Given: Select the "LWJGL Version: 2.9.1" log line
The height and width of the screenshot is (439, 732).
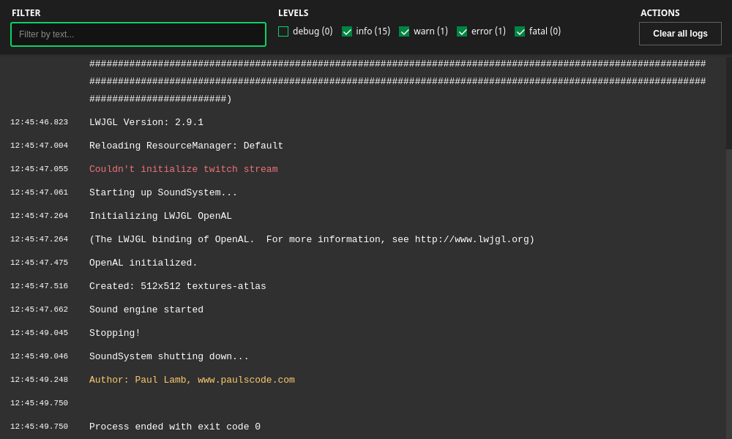Looking at the screenshot, I should pos(146,123).
